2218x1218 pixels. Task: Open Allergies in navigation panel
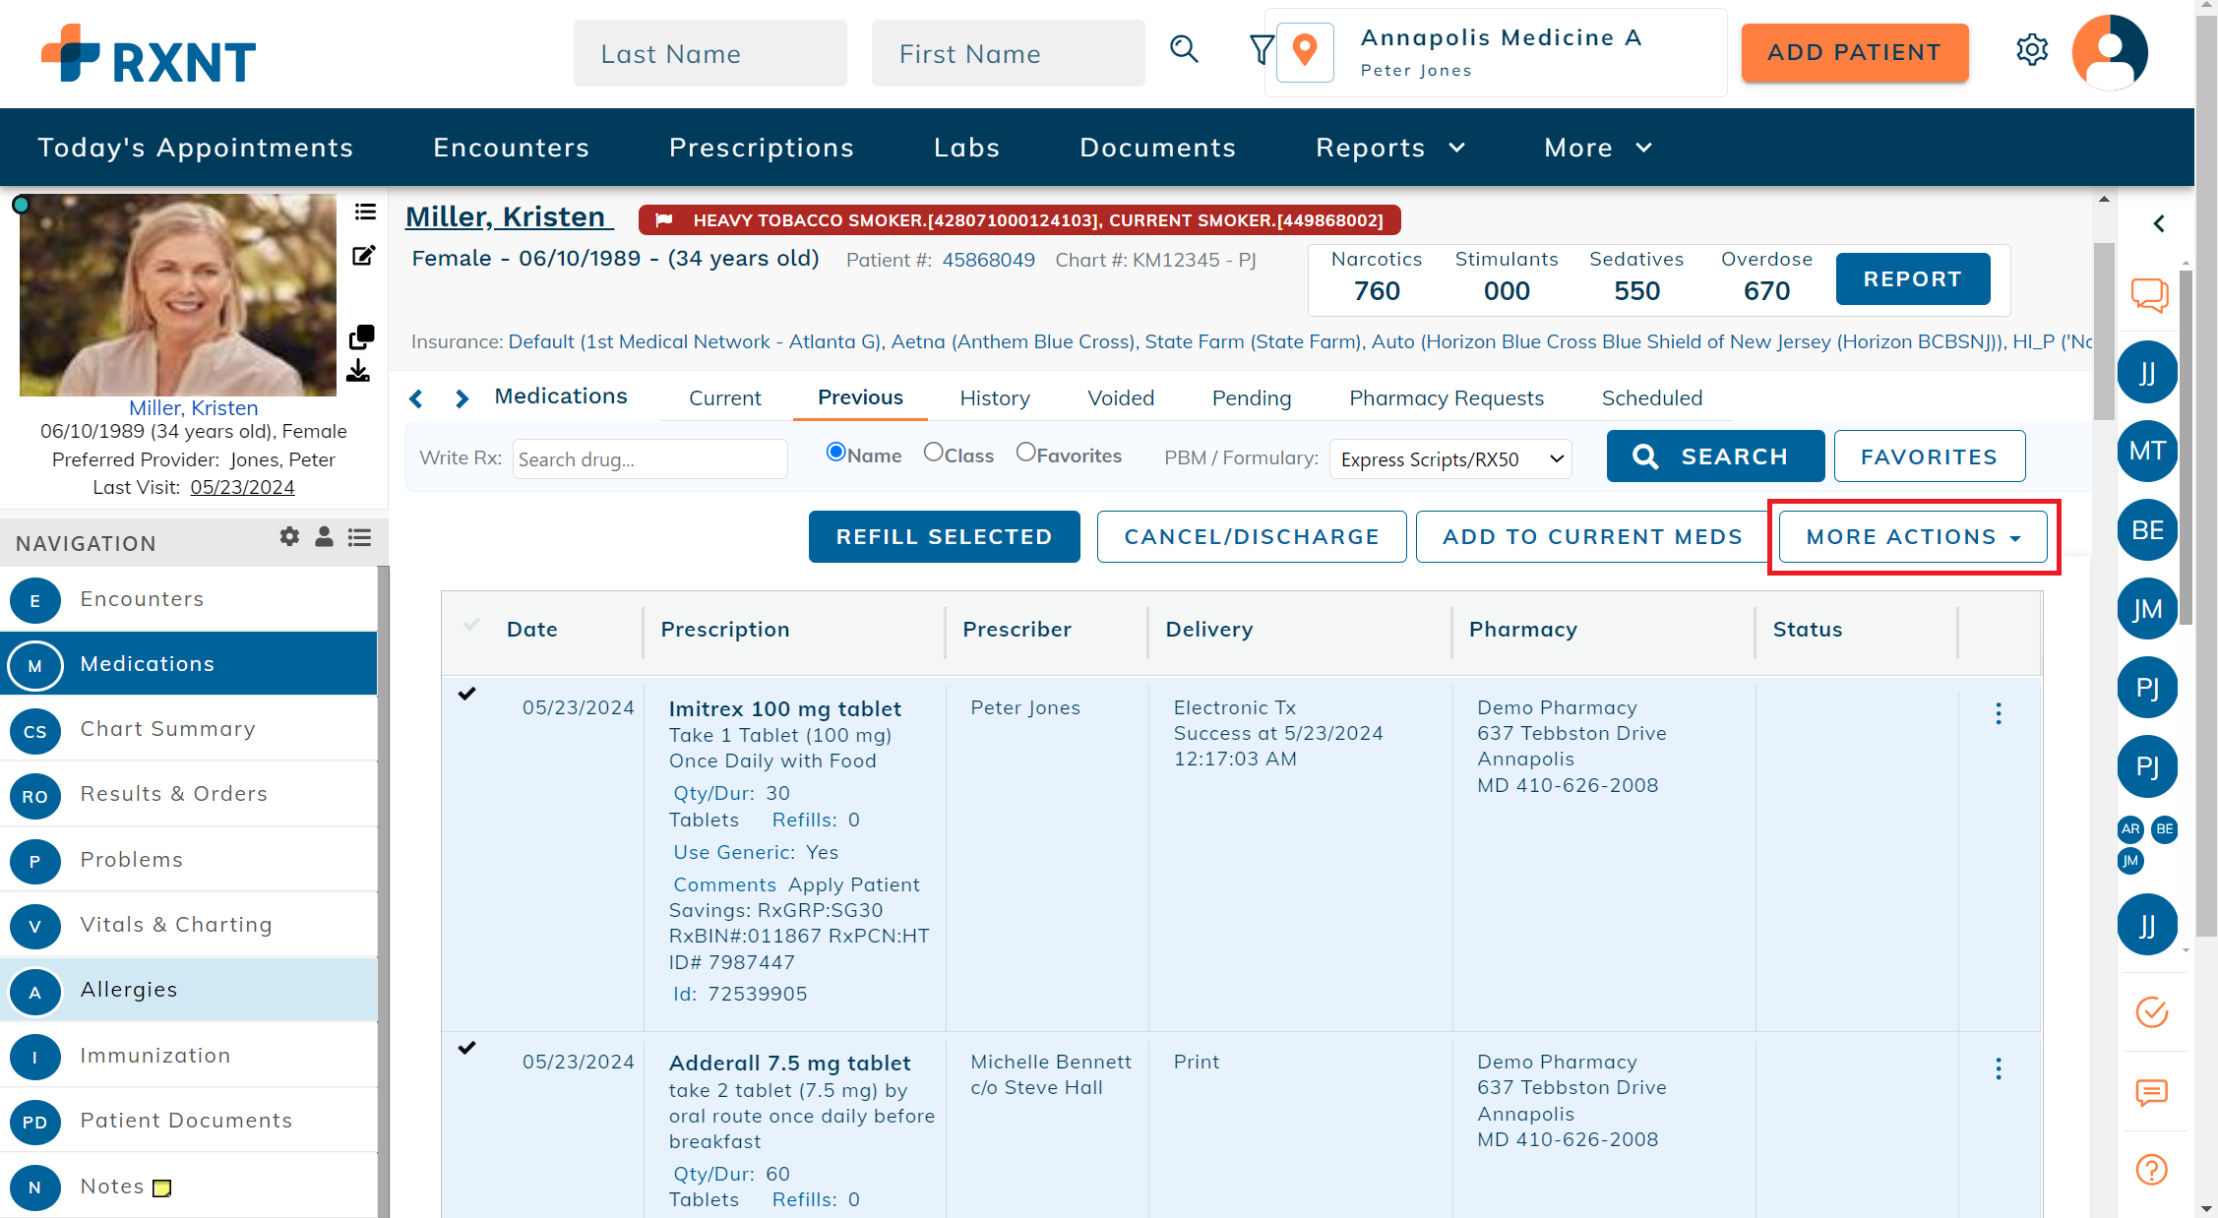[189, 990]
